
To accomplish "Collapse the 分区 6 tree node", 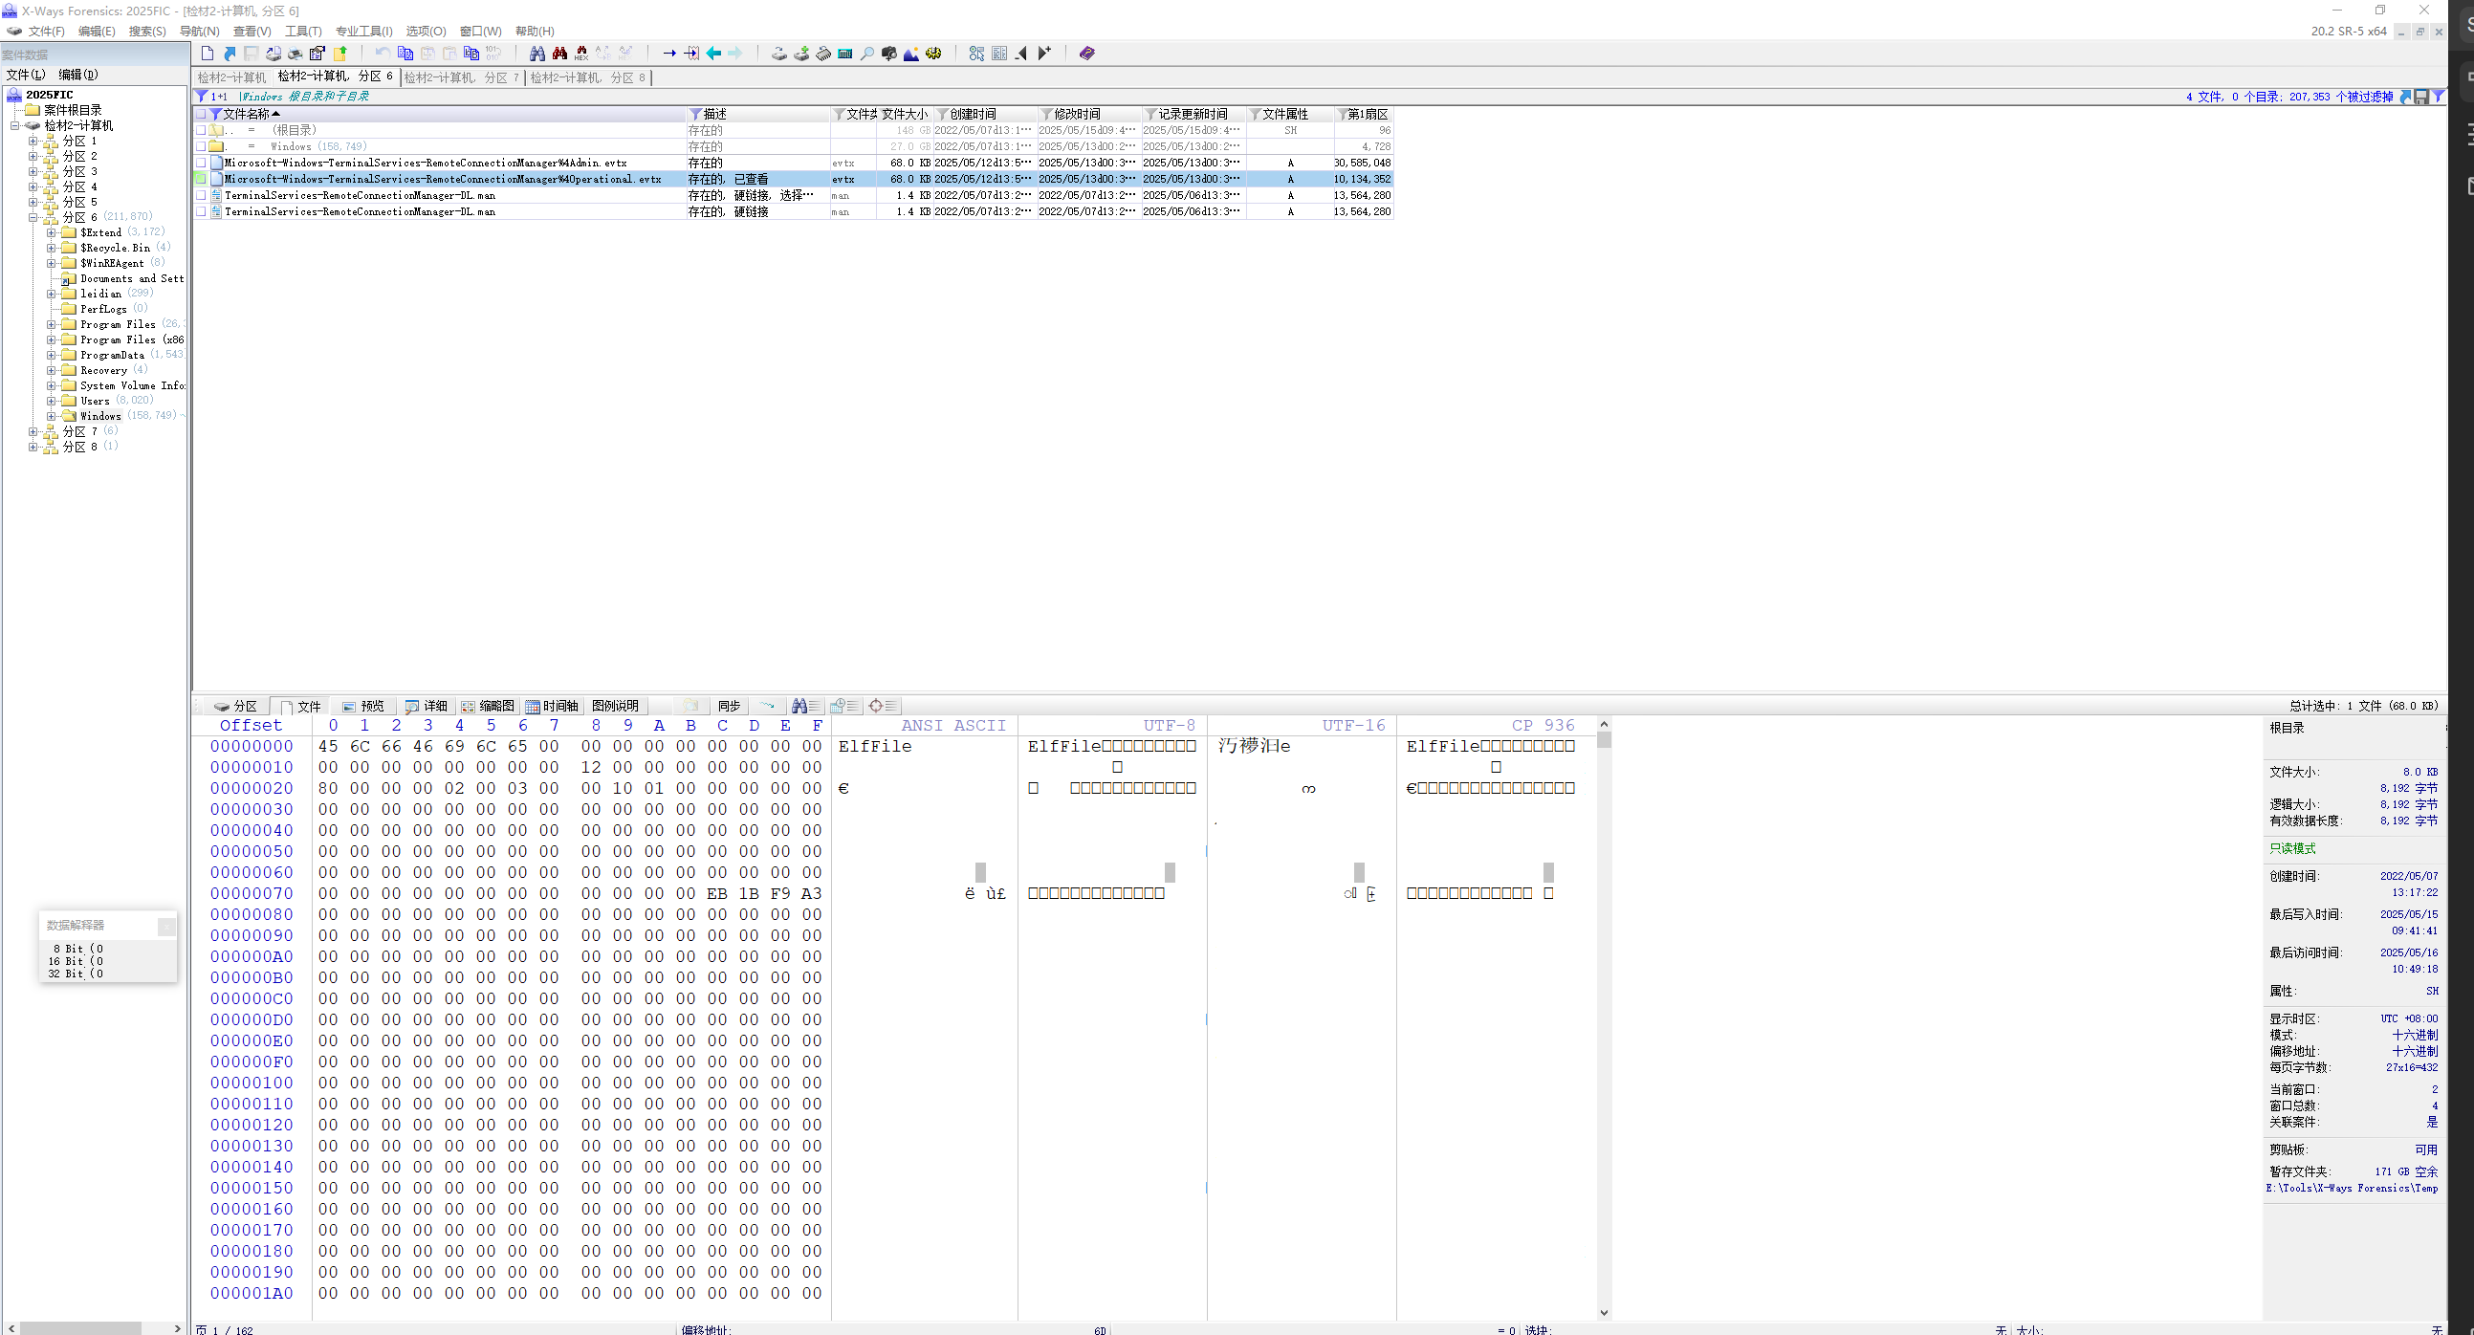I will tap(33, 218).
